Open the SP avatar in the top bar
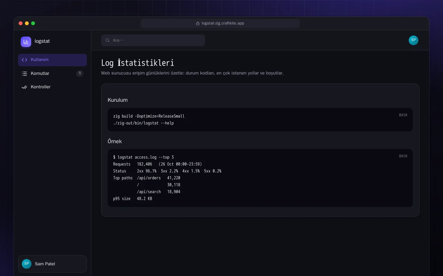 pyautogui.click(x=414, y=40)
